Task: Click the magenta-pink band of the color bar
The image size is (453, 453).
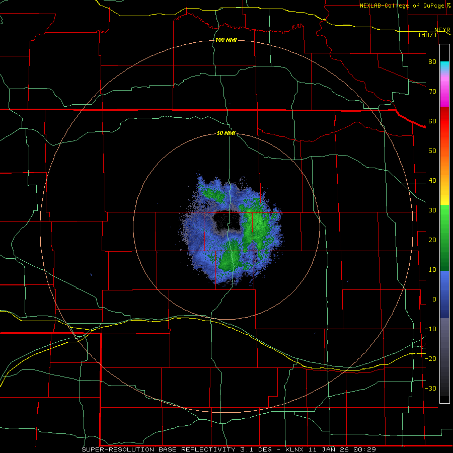Action: coord(444,90)
